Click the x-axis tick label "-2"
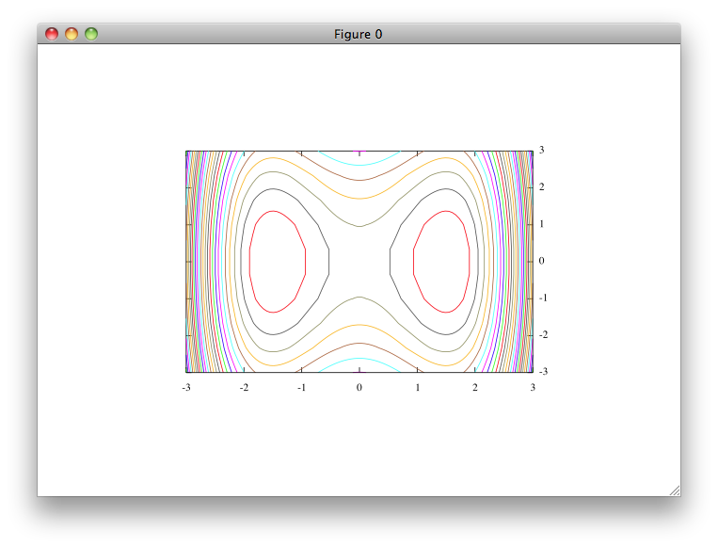 coord(244,387)
